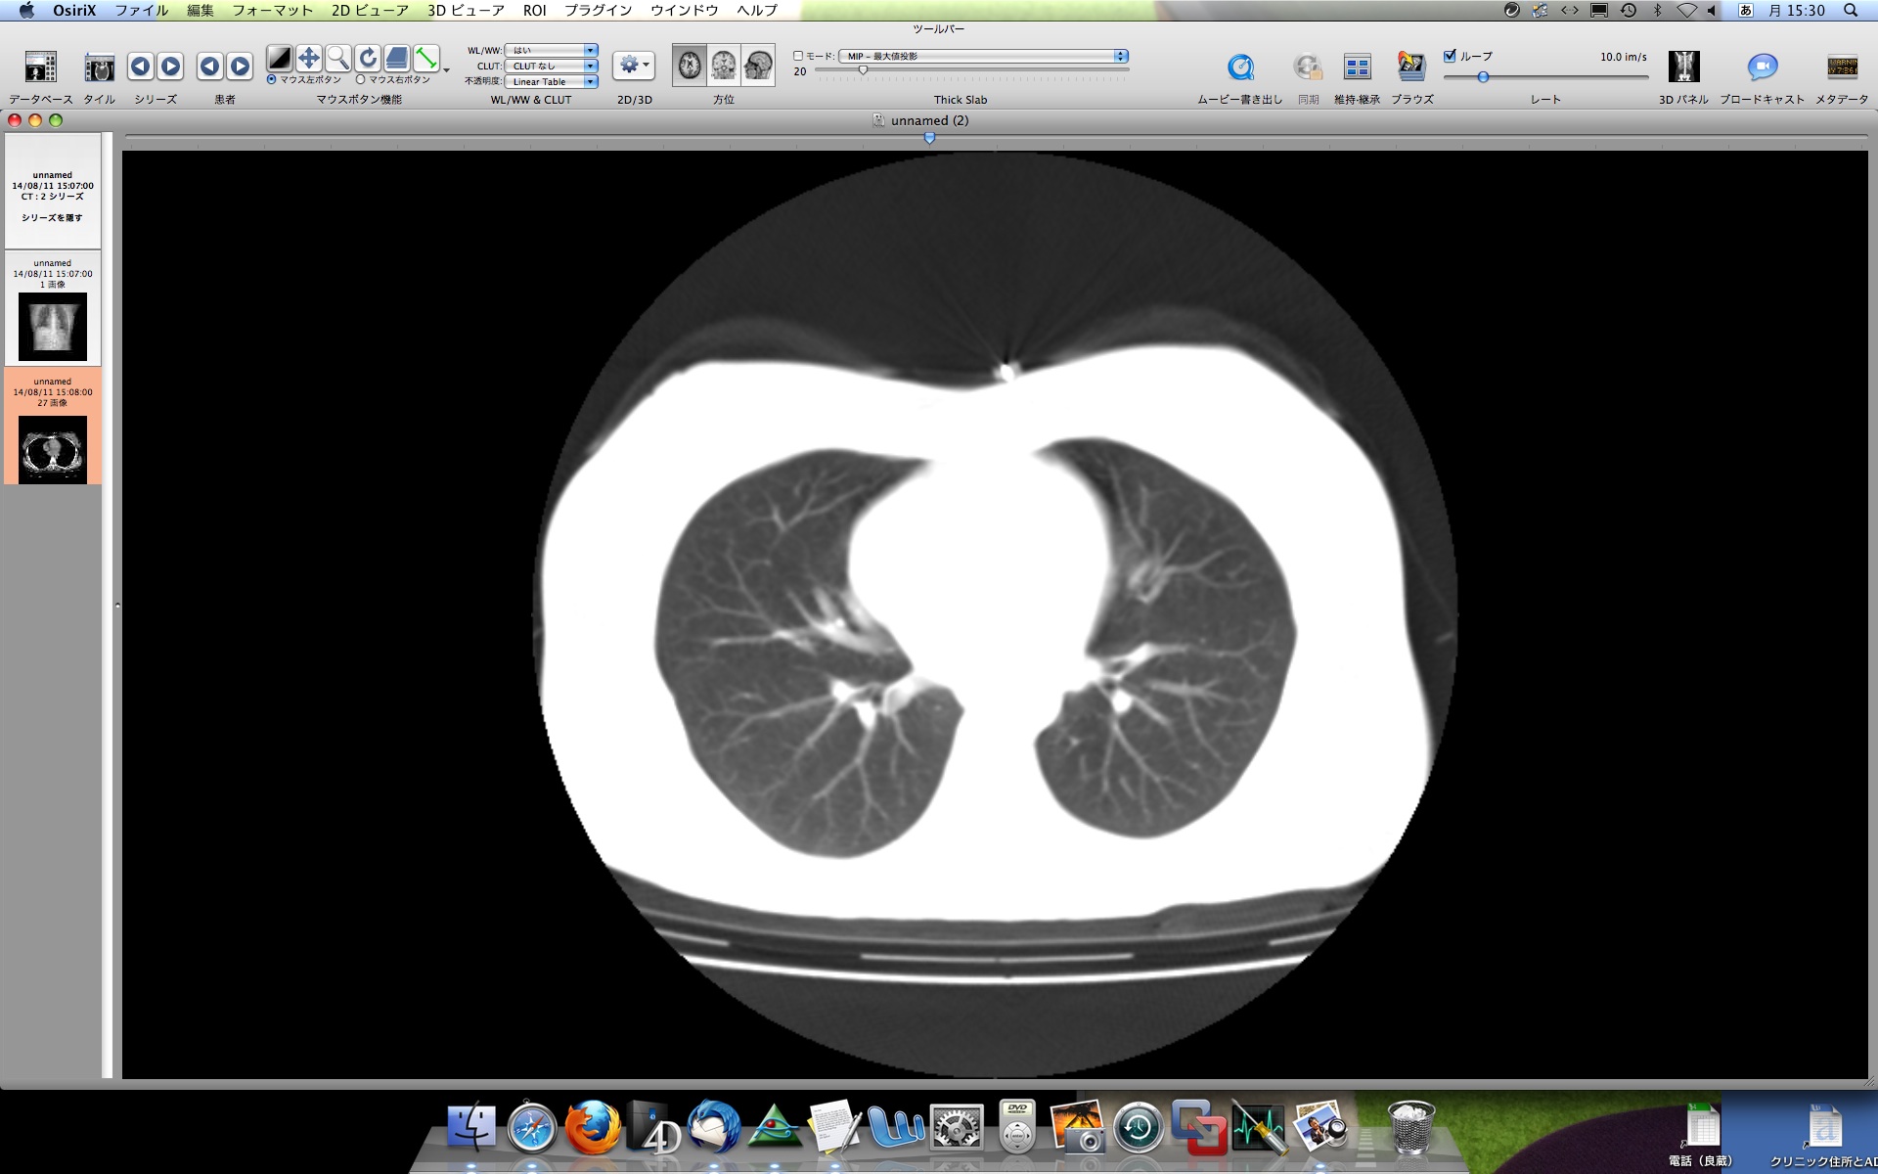
Task: Go to previous patient arrow
Action: tap(209, 67)
